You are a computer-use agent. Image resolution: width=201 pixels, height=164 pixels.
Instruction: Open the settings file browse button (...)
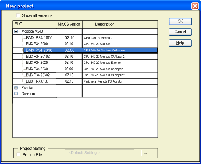coord(146,153)
